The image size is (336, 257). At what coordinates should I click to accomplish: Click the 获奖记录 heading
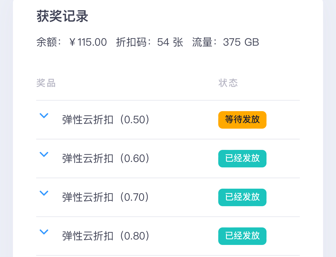tap(62, 17)
